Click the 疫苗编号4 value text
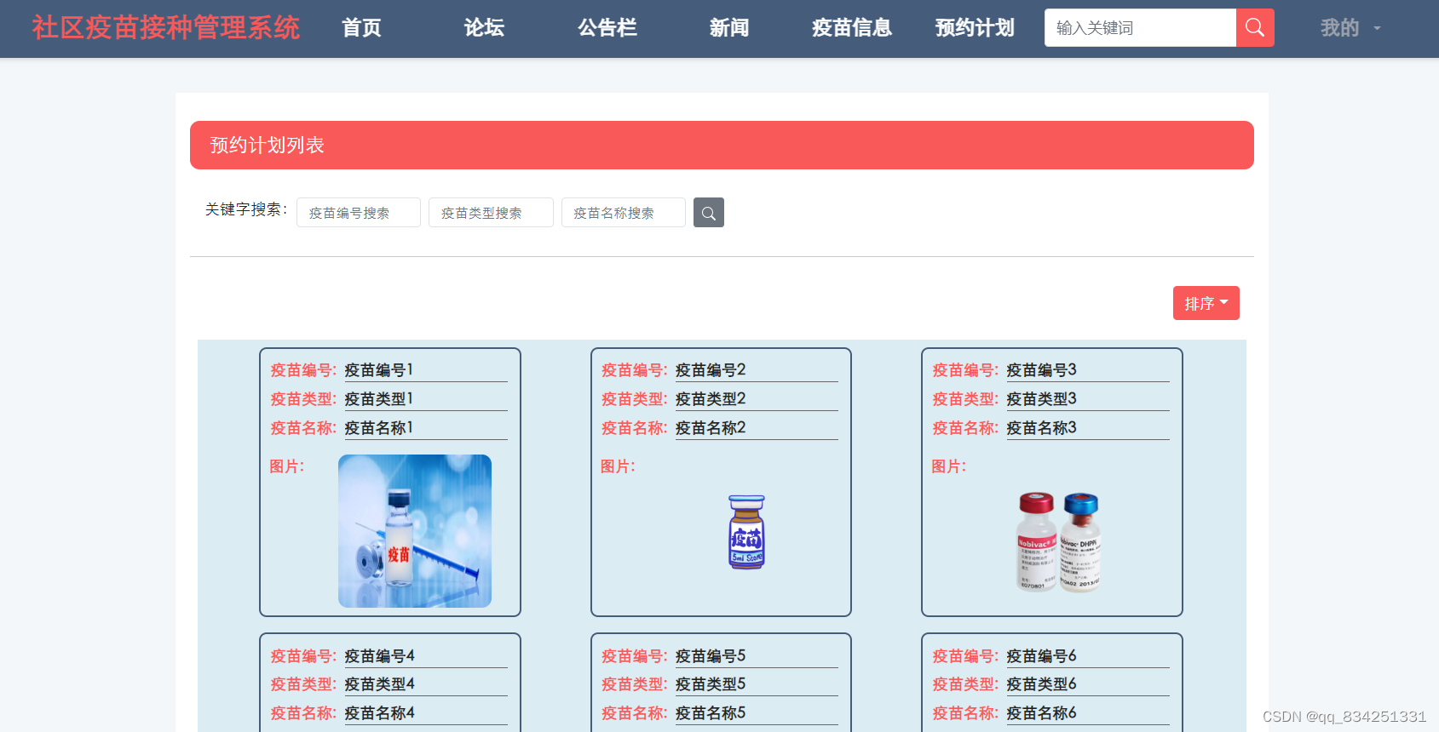 point(379,656)
